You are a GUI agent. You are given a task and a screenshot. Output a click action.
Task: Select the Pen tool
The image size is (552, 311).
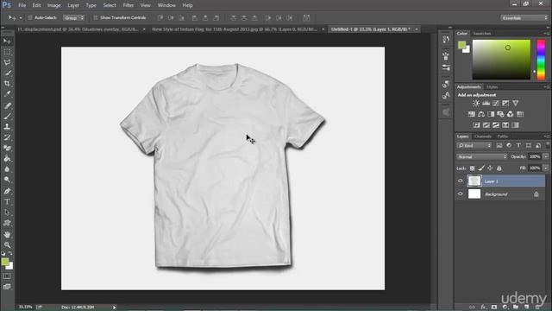tap(7, 191)
